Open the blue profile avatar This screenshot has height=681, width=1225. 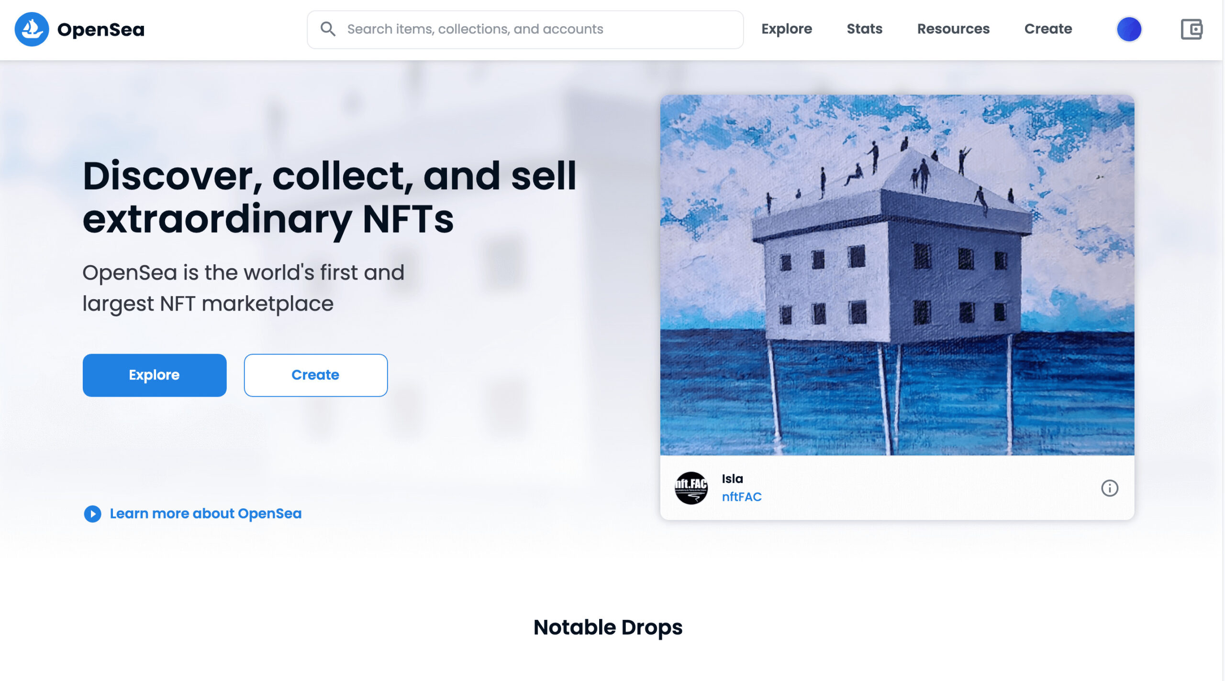point(1128,29)
